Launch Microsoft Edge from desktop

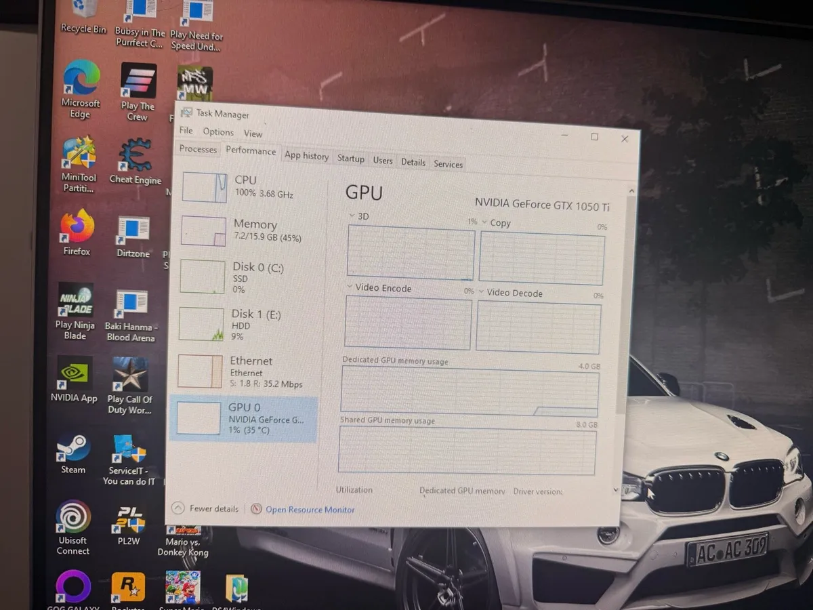[81, 90]
